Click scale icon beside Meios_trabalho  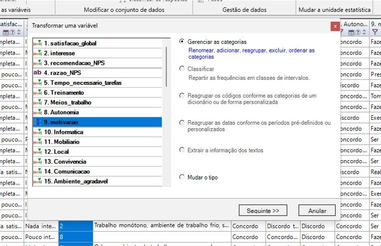point(37,102)
